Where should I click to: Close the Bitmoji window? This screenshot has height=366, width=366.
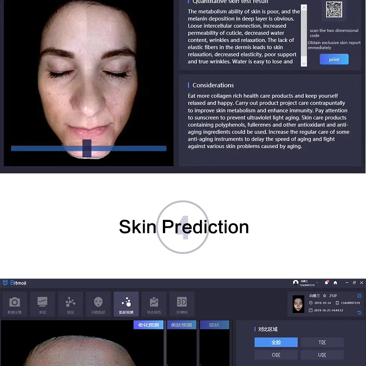361,283
